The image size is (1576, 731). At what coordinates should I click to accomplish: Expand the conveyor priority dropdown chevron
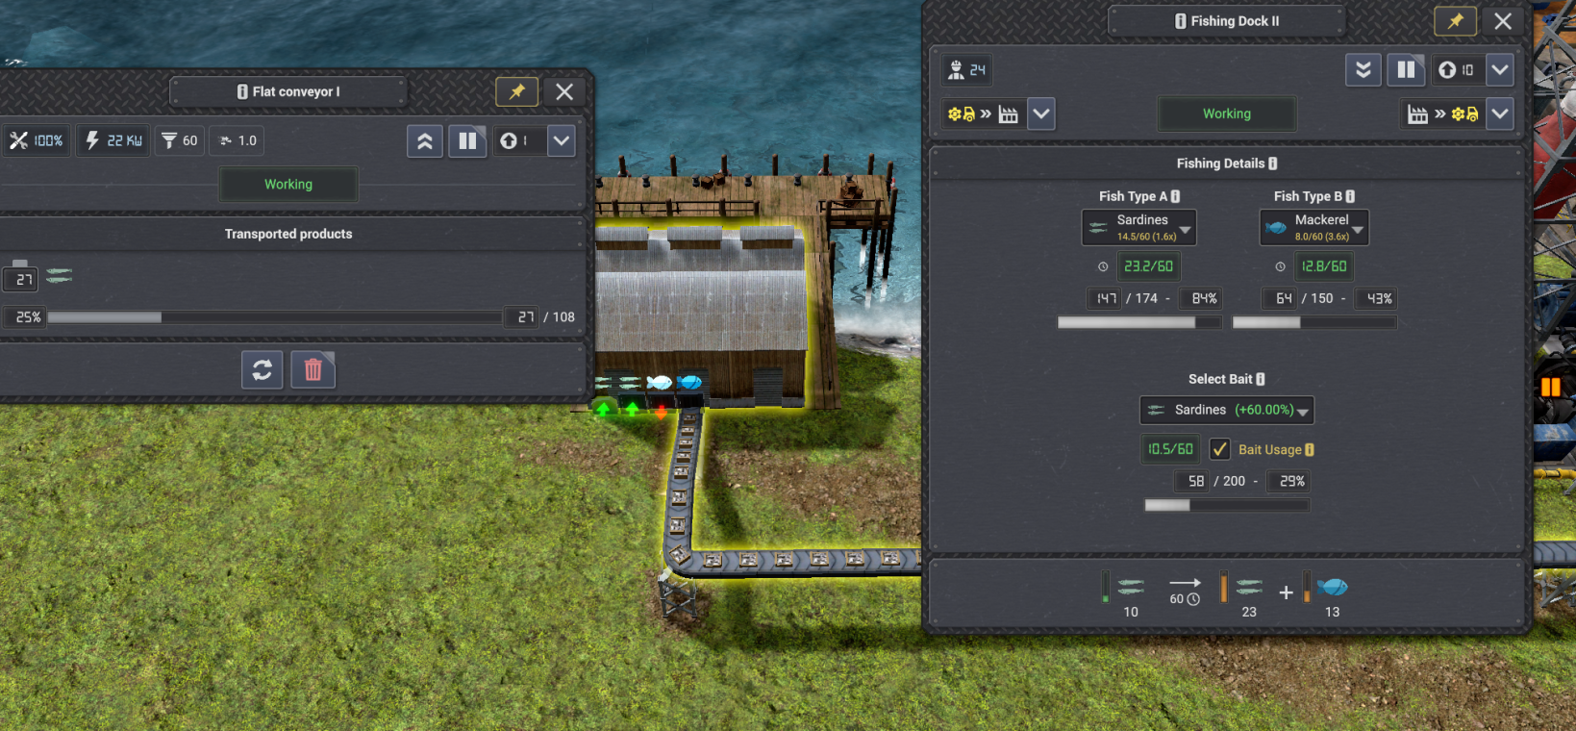point(562,141)
